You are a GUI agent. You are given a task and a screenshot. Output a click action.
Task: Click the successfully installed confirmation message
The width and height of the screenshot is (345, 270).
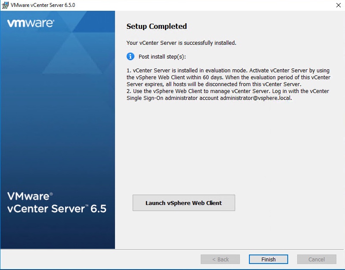(181, 43)
